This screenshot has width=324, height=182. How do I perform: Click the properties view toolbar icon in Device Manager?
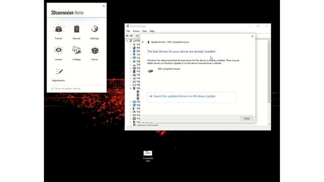137,36
